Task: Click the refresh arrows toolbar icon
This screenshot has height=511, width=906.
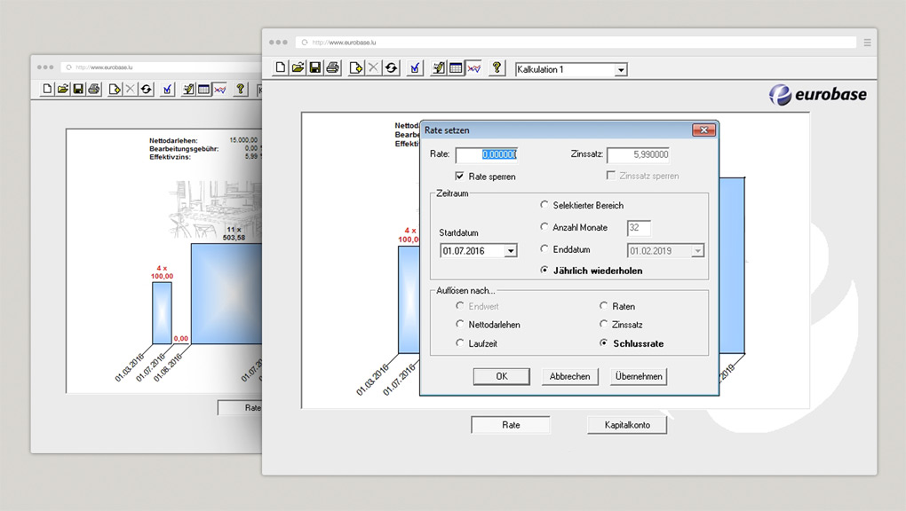Action: click(x=391, y=68)
